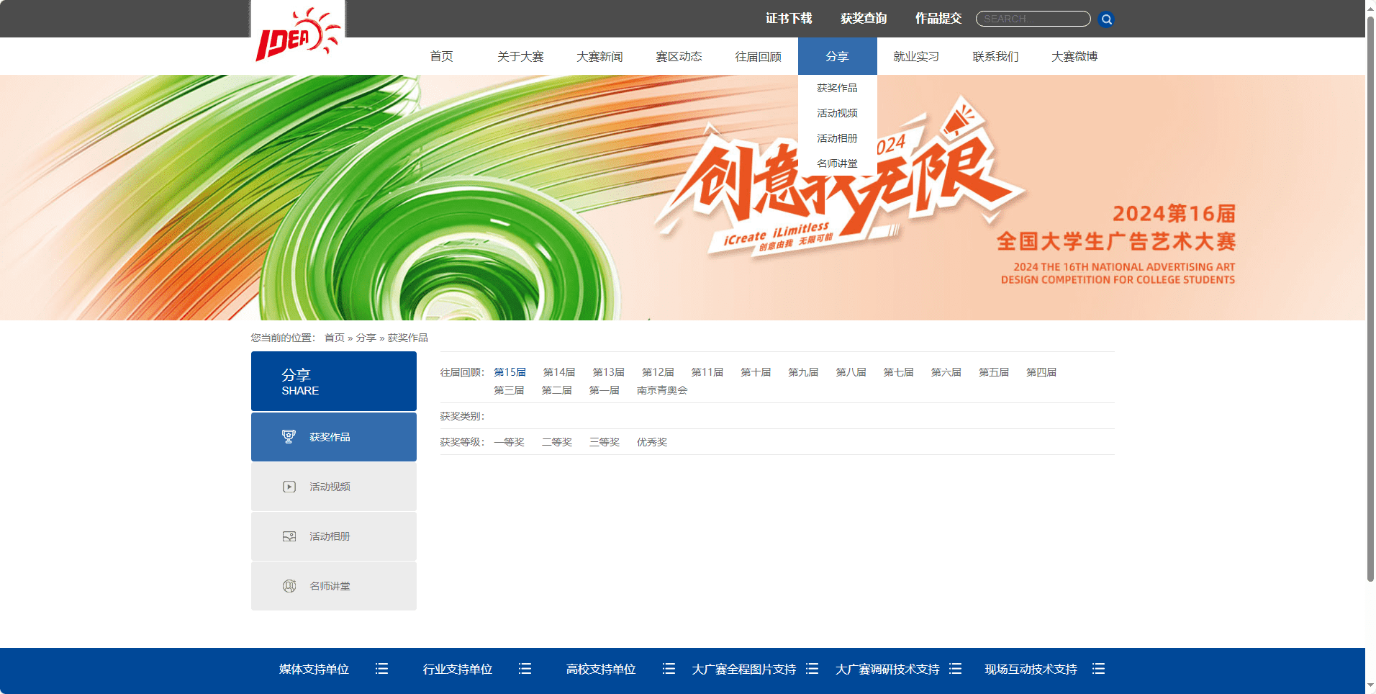
Task: Click the play icon beside 活动视频
Action: coord(289,487)
